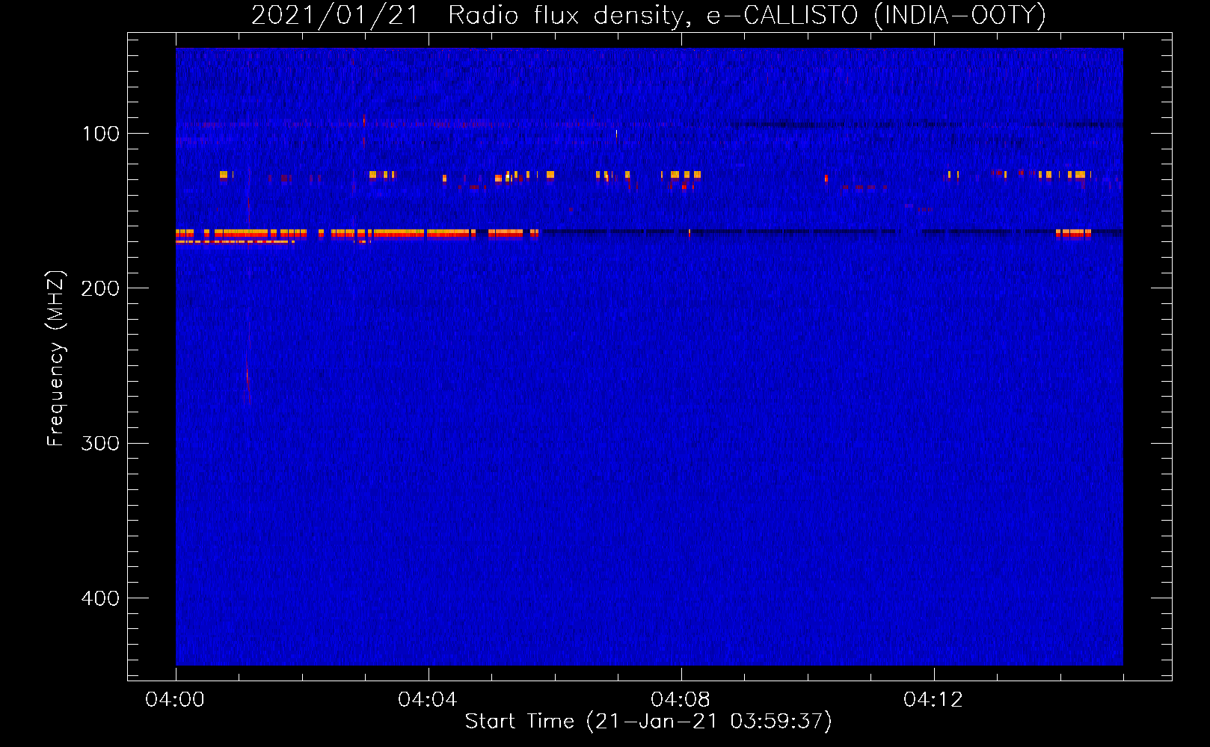This screenshot has width=1210, height=747.
Task: Click the 'Start Time (21-Jan-21 03:59:37)' label
Action: [x=648, y=722]
